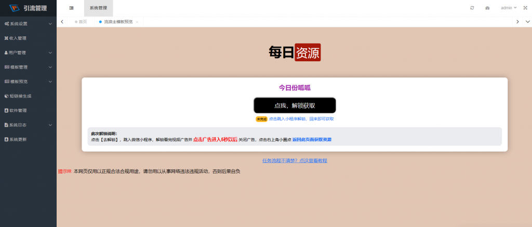
Task: Close the 流浪主模板预览 tab
Action: [137, 22]
